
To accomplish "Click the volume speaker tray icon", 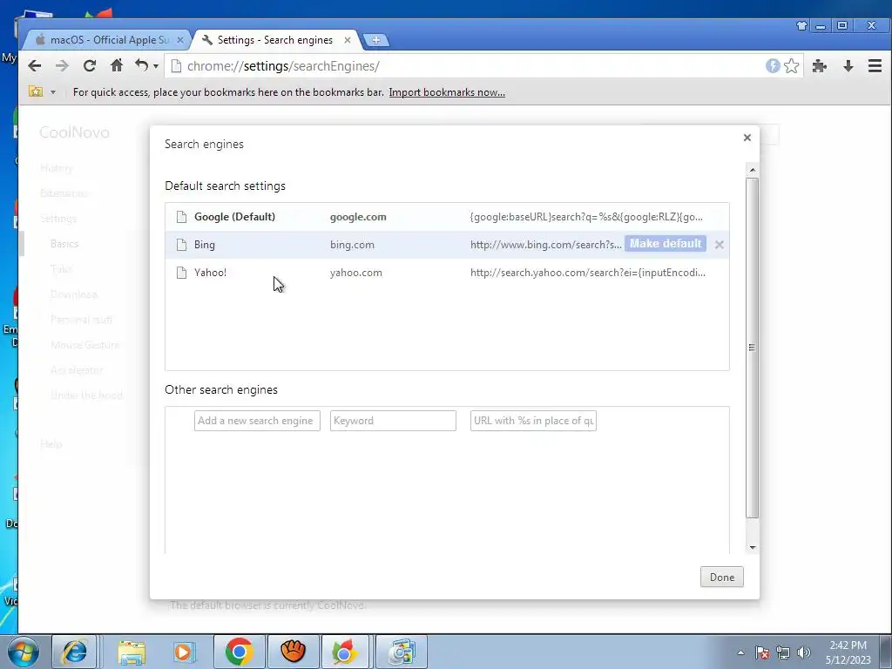I will [803, 652].
